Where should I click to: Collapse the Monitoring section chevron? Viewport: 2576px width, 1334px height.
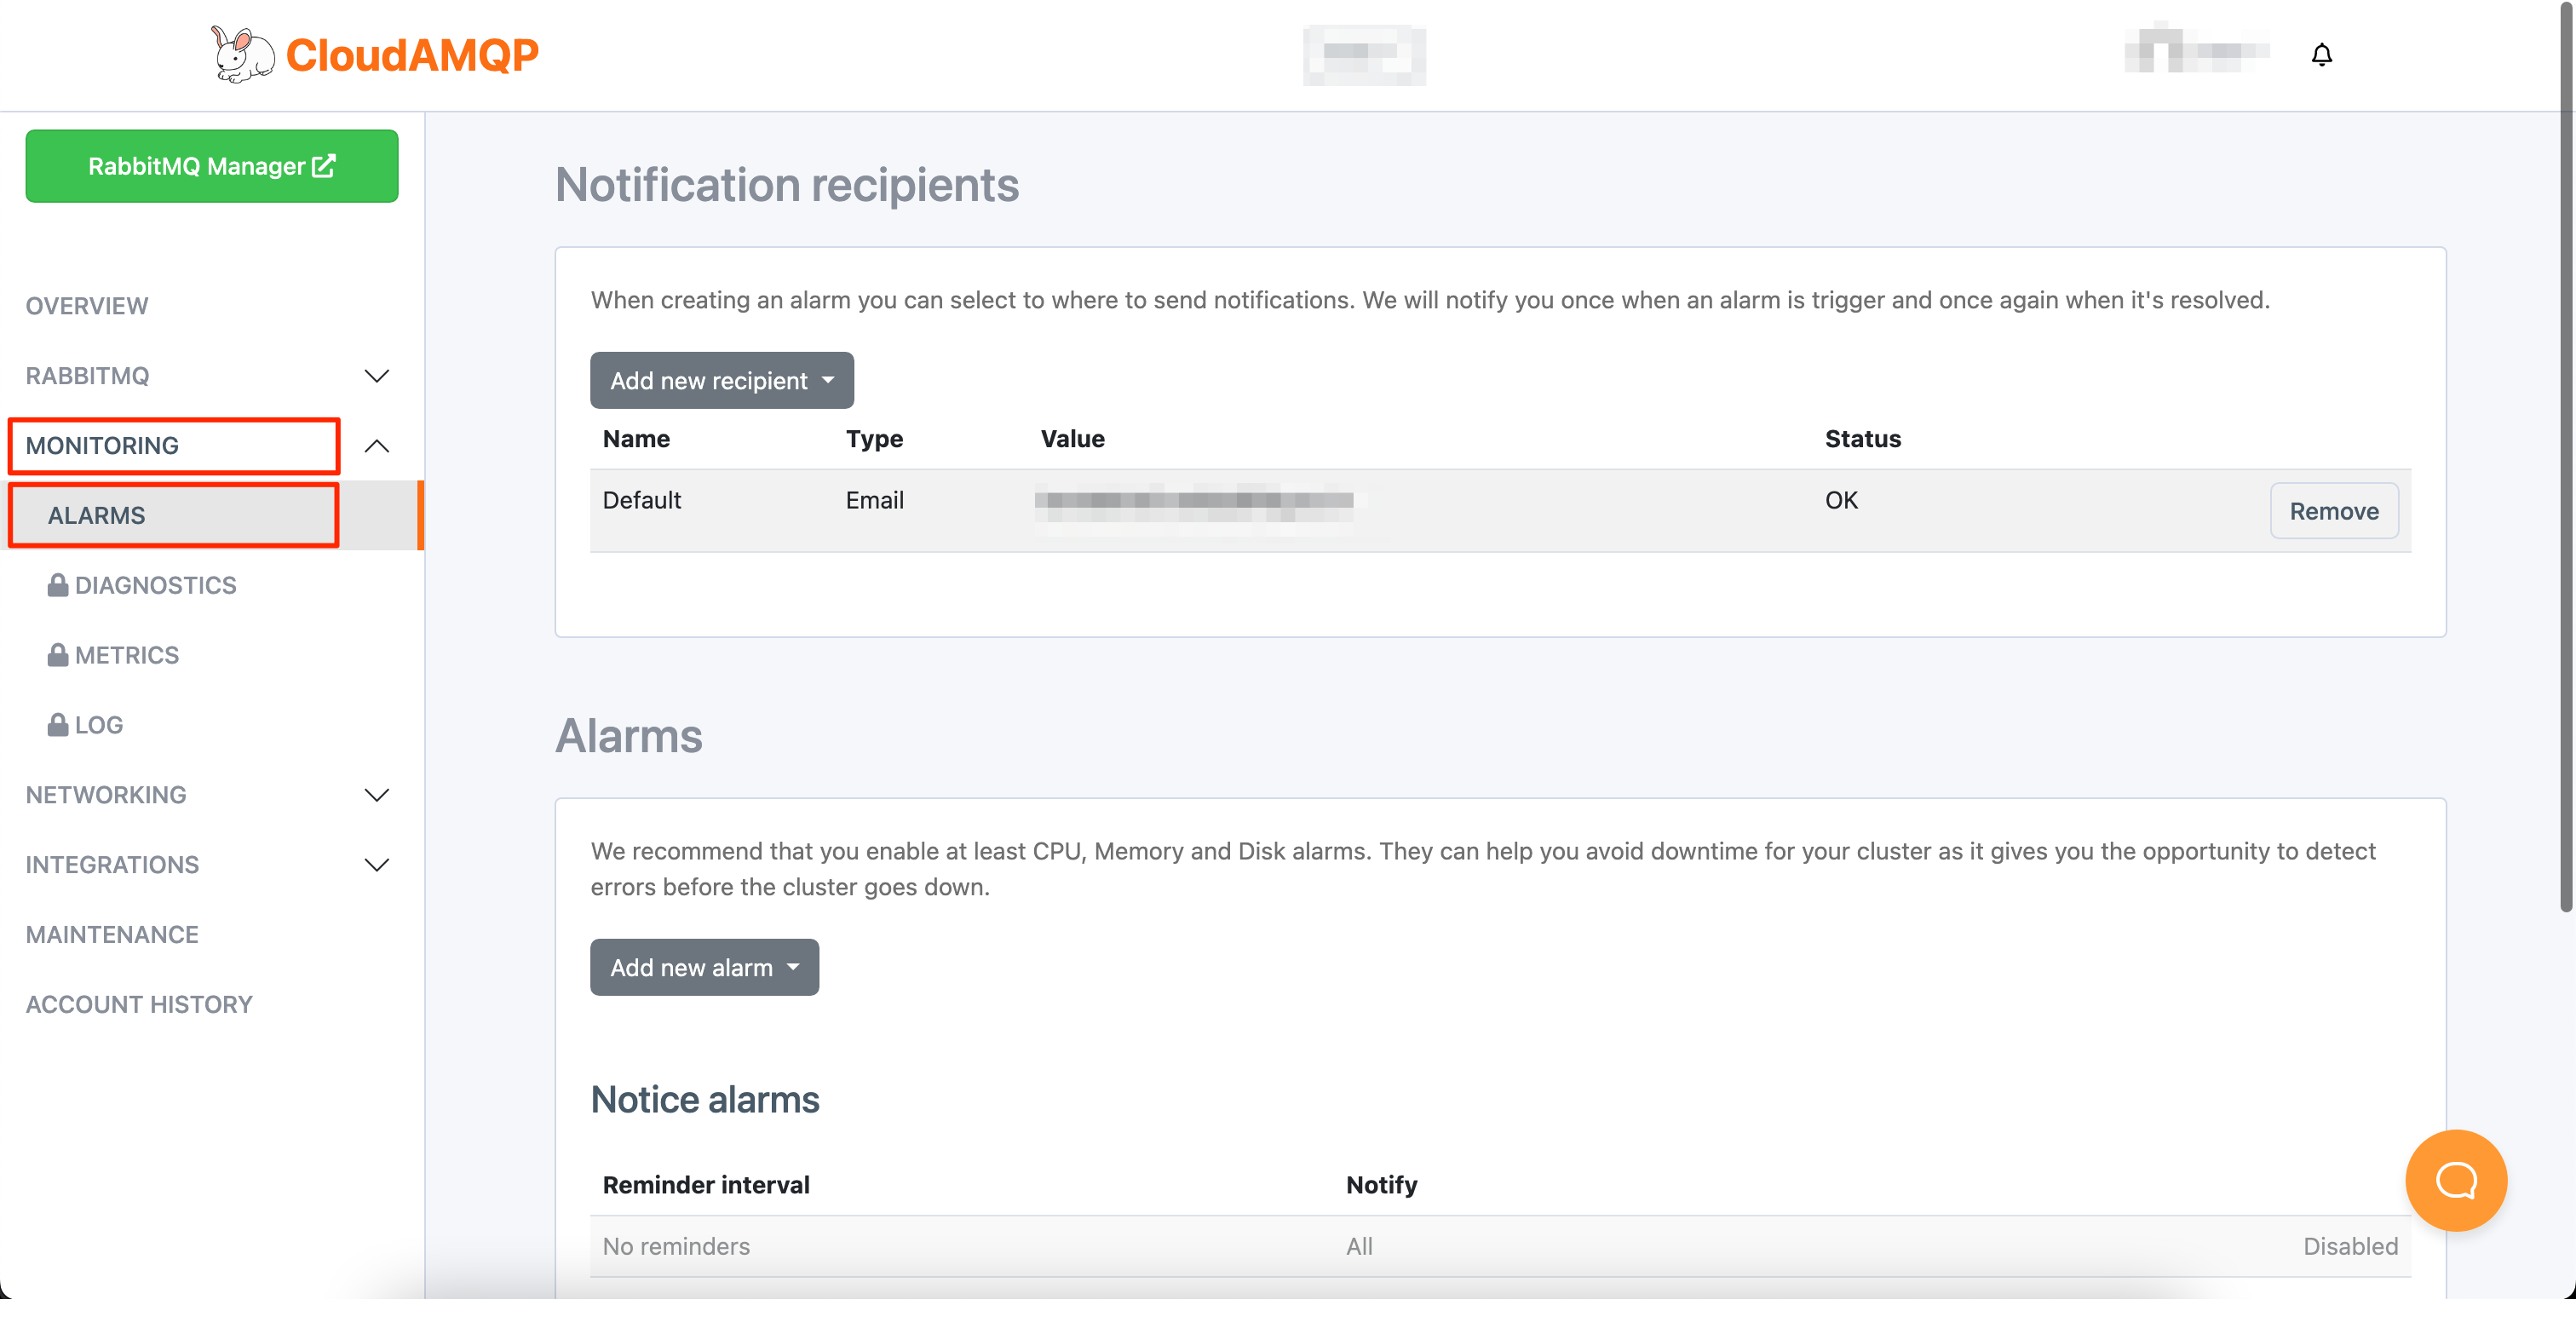pos(377,446)
